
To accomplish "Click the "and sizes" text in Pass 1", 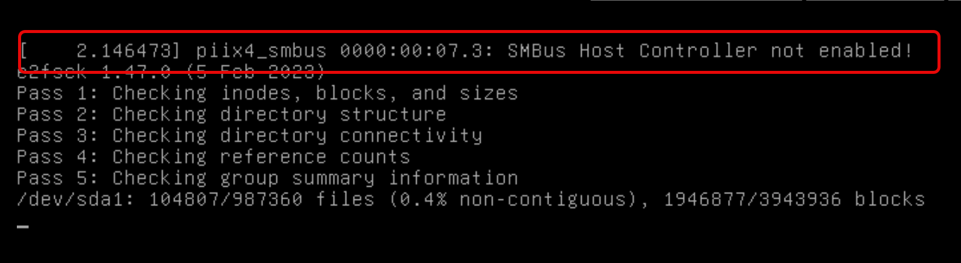I will click(x=464, y=94).
